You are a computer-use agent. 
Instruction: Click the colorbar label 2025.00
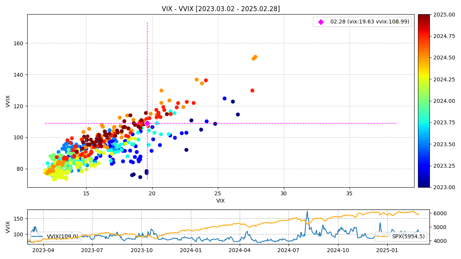[444, 15]
